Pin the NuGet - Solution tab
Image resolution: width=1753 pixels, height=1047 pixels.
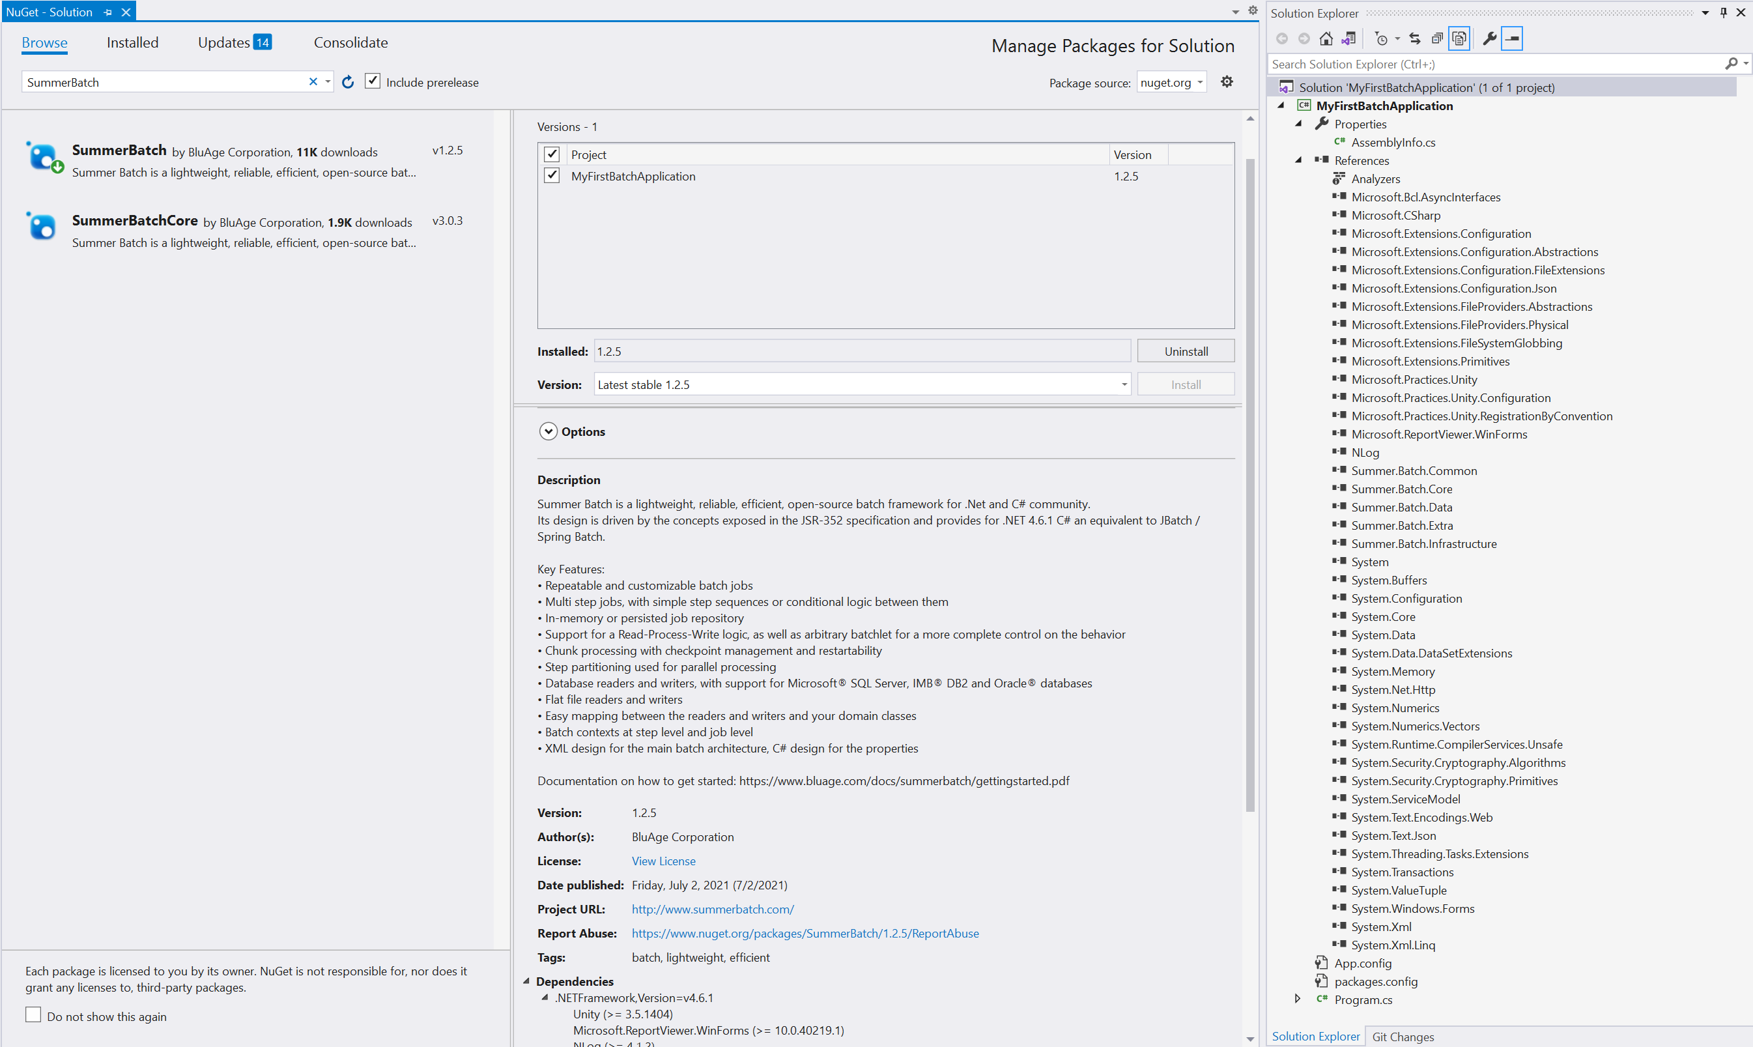(x=108, y=12)
